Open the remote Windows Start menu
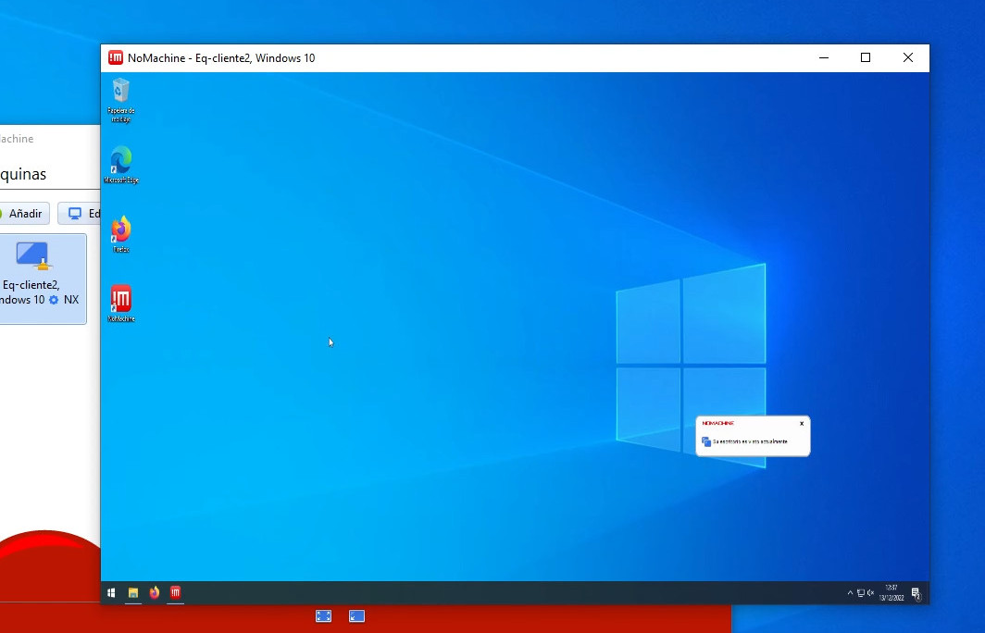This screenshot has height=633, width=985. click(111, 592)
